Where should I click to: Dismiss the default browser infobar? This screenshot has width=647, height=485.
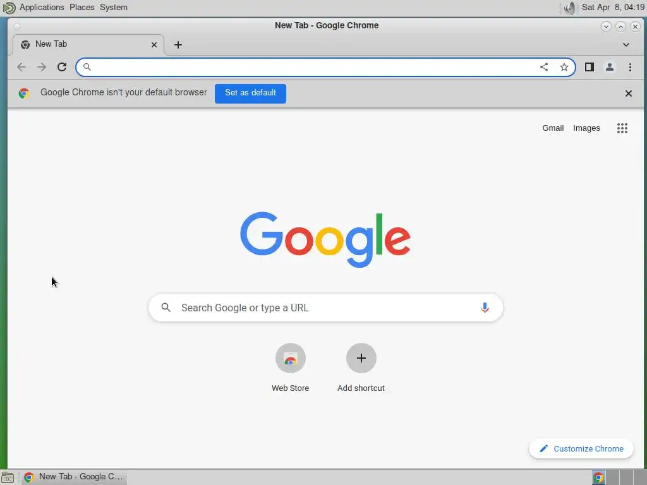pos(629,93)
